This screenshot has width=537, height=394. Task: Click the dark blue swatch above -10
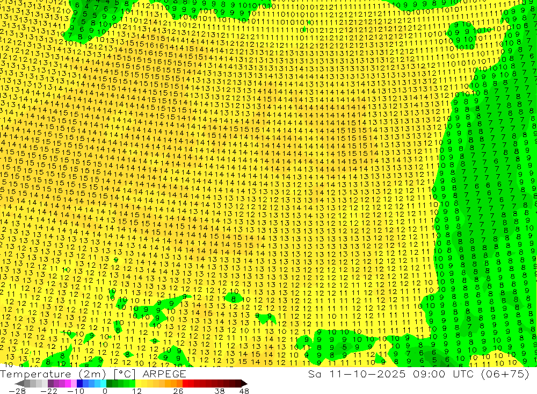79,383
